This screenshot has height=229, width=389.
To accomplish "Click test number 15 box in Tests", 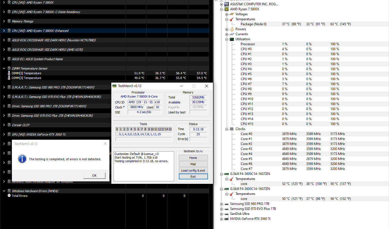I will 170,129.
